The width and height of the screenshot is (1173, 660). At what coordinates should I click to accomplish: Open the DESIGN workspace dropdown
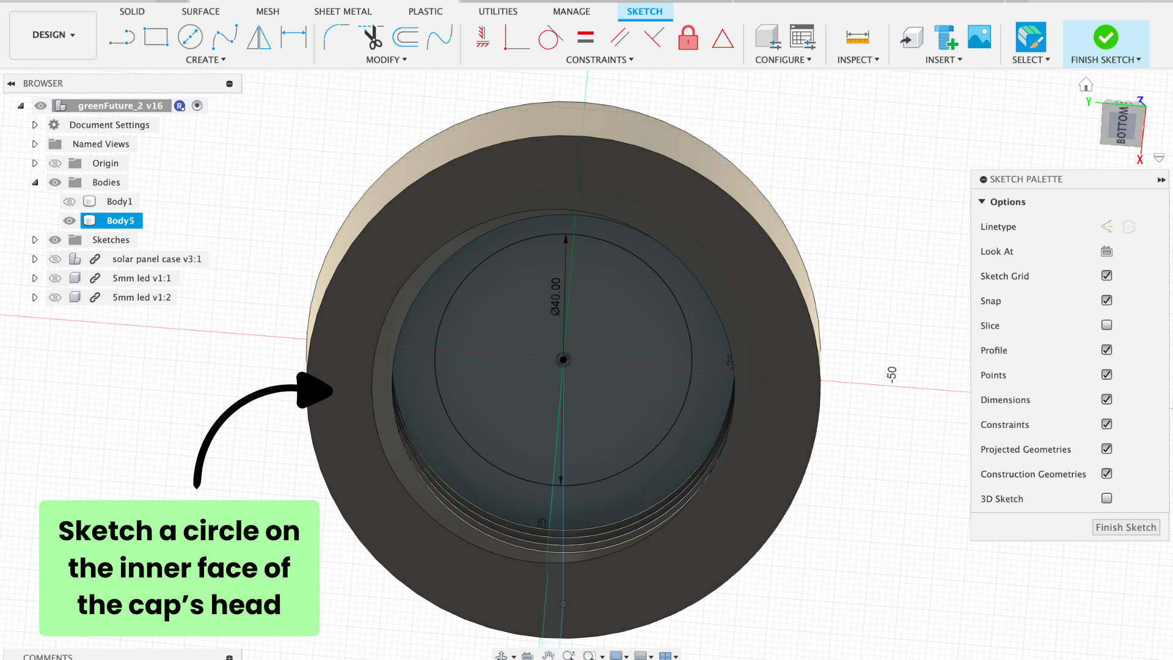click(53, 35)
